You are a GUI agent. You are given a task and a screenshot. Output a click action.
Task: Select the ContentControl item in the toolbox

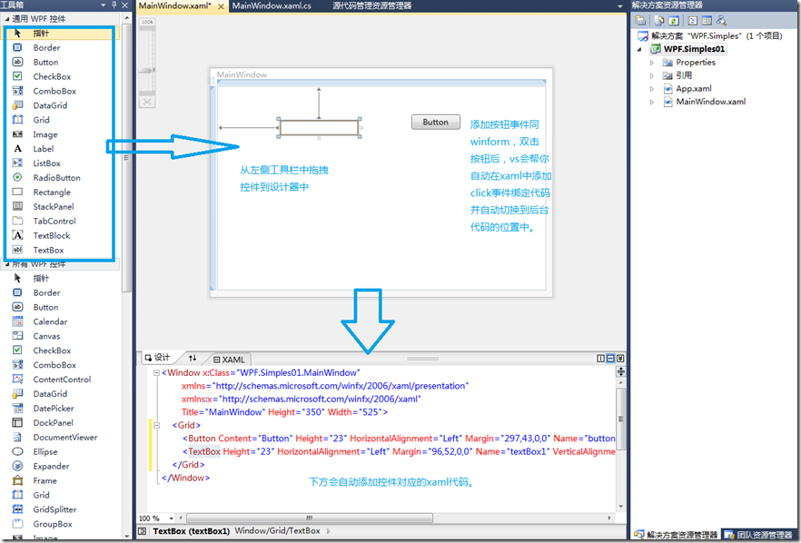(62, 380)
